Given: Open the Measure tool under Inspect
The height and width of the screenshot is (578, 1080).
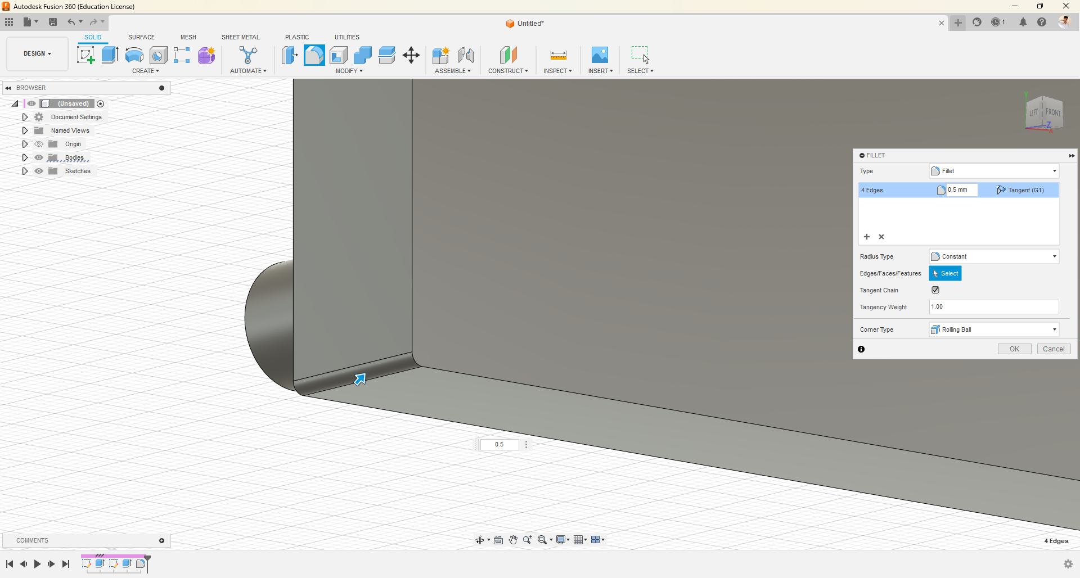Looking at the screenshot, I should tap(557, 55).
